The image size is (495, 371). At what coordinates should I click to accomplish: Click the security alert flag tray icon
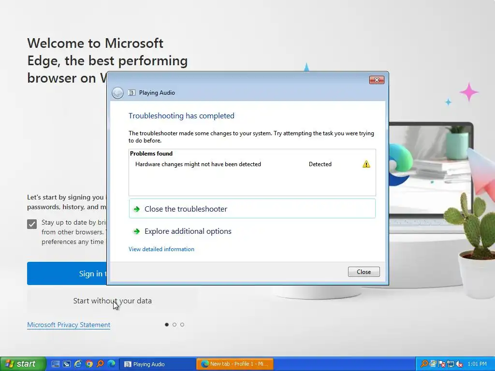pyautogui.click(x=442, y=364)
